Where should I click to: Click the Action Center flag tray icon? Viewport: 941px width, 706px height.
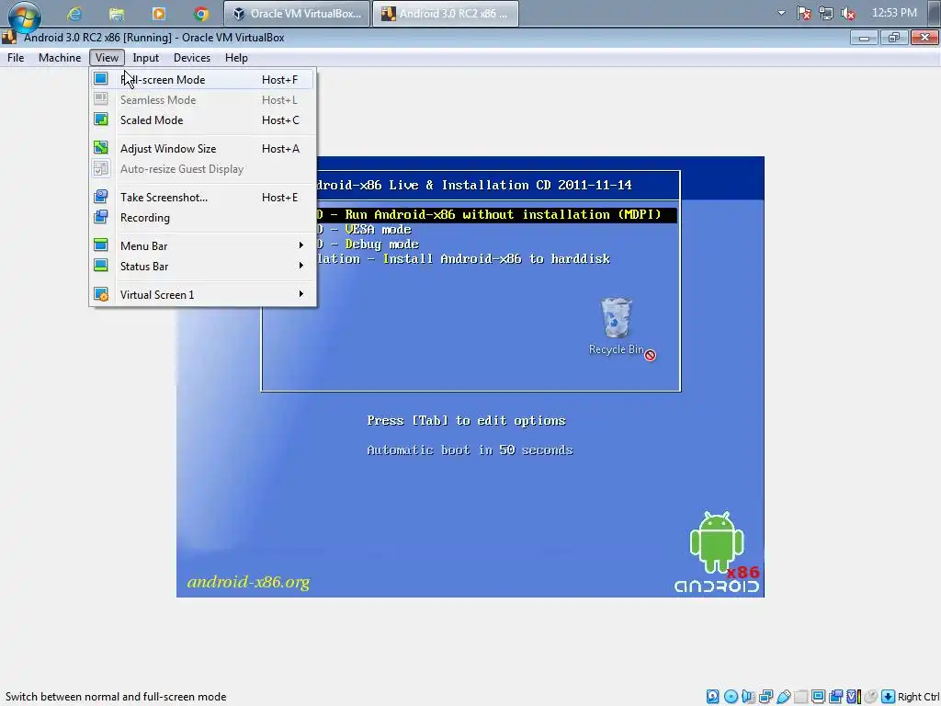(x=804, y=13)
